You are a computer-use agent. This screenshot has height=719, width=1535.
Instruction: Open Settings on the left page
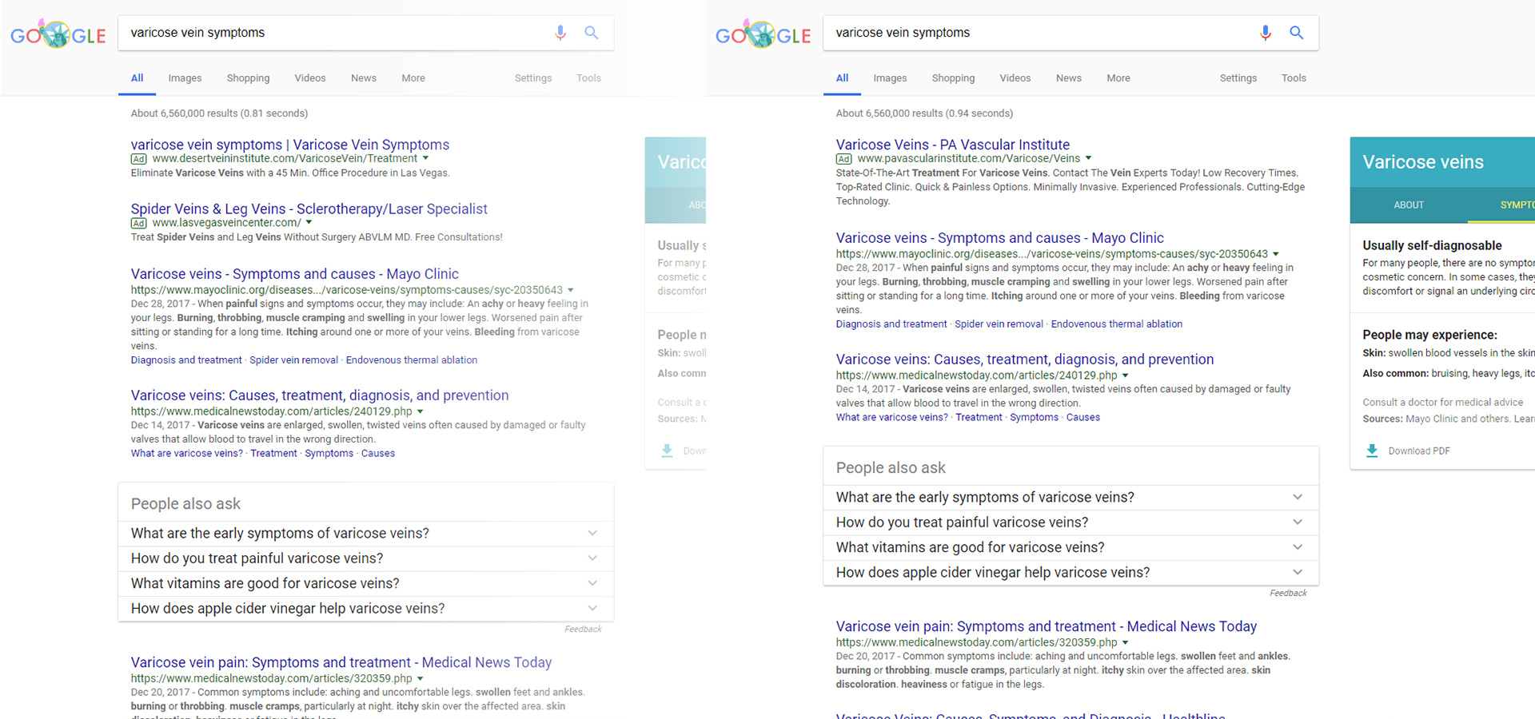(533, 78)
